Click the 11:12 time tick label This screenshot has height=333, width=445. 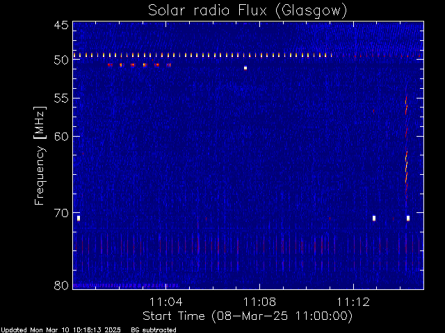point(353,302)
